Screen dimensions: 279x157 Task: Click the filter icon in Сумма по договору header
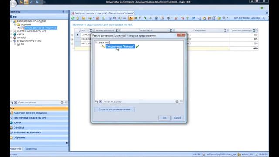click(x=257, y=31)
